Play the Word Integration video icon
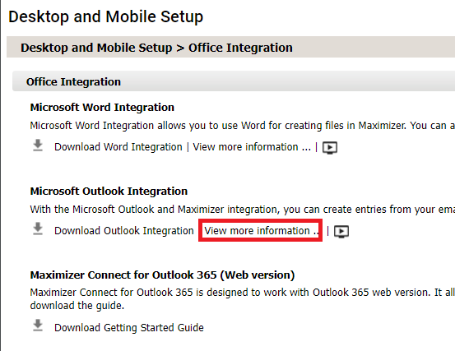The height and width of the screenshot is (351, 455). [330, 147]
